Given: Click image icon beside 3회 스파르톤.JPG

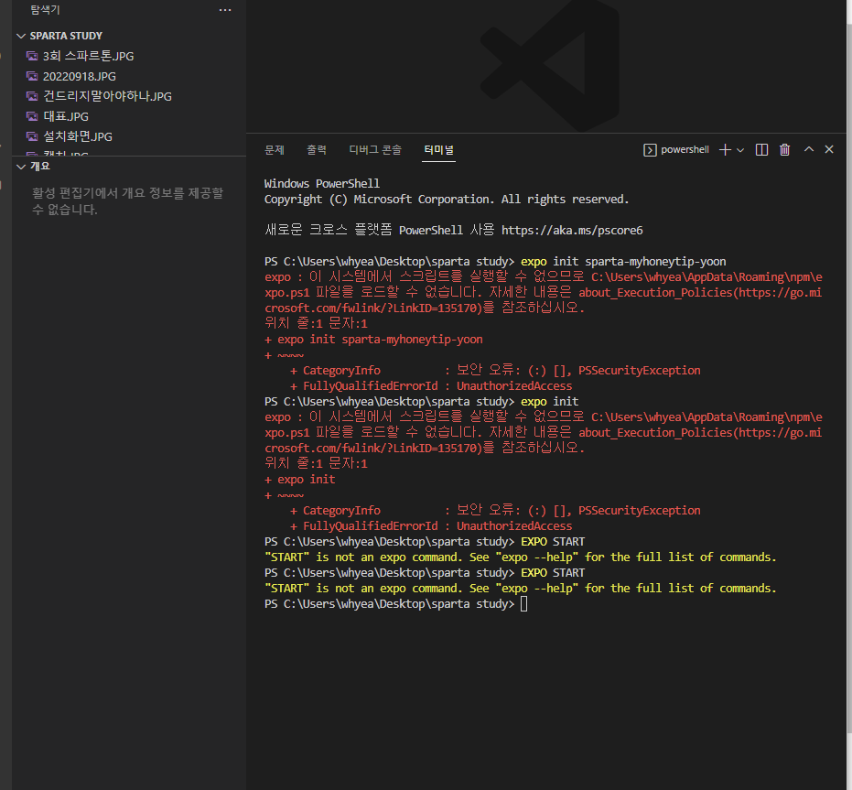Looking at the screenshot, I should pos(33,56).
